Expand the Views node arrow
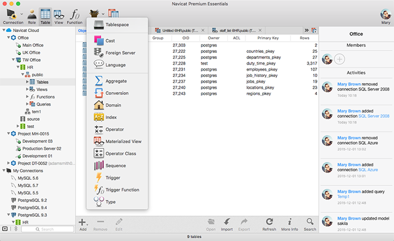 click(x=27, y=89)
